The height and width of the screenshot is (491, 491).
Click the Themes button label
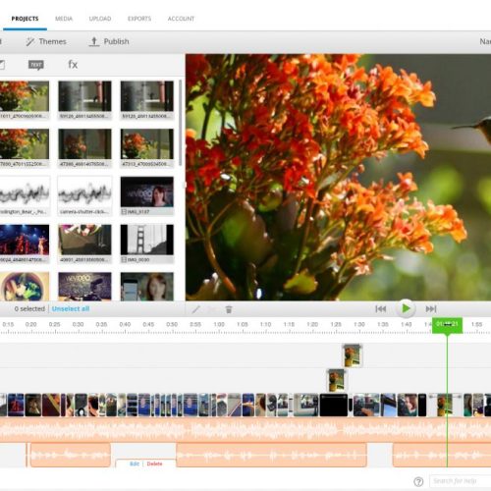tap(52, 41)
